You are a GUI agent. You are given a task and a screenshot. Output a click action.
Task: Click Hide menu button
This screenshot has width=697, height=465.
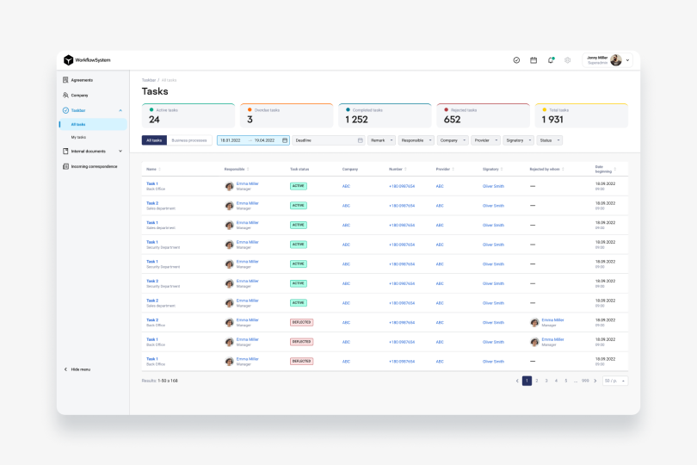click(77, 369)
